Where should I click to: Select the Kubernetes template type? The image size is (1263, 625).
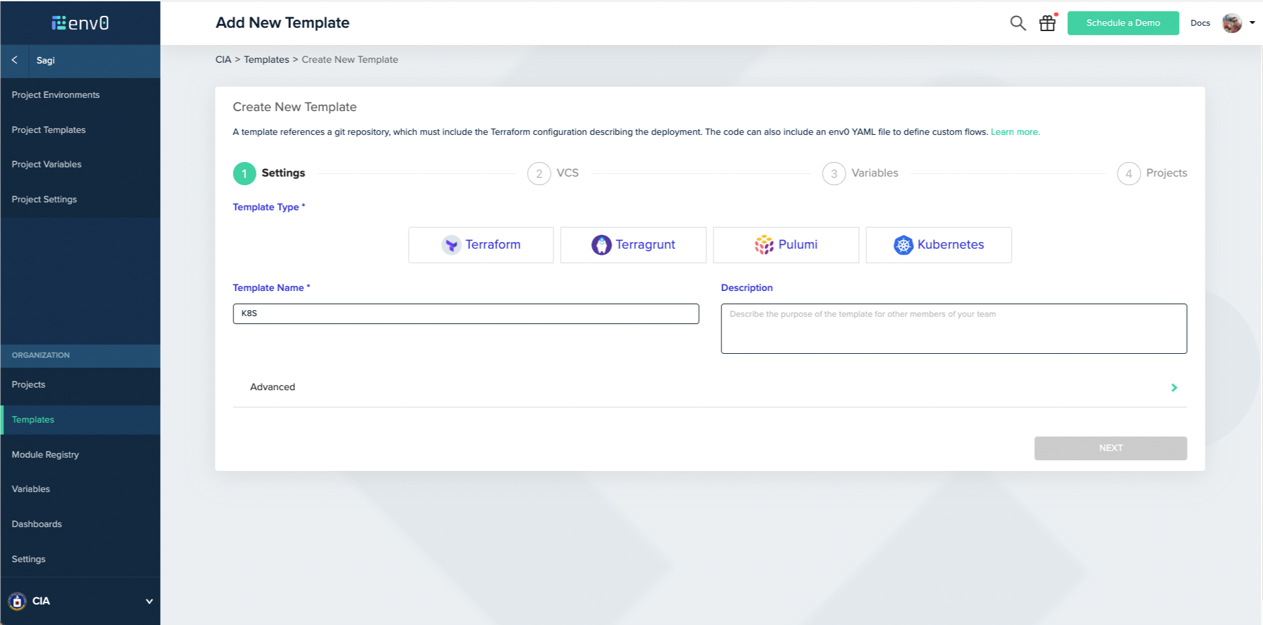[x=939, y=245]
